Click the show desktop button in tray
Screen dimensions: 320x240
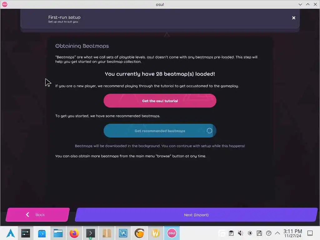coord(310,233)
